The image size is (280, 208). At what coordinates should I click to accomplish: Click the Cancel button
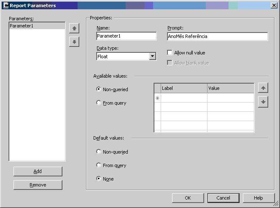[x=223, y=198]
